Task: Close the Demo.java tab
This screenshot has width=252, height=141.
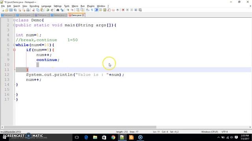Action: point(83,15)
